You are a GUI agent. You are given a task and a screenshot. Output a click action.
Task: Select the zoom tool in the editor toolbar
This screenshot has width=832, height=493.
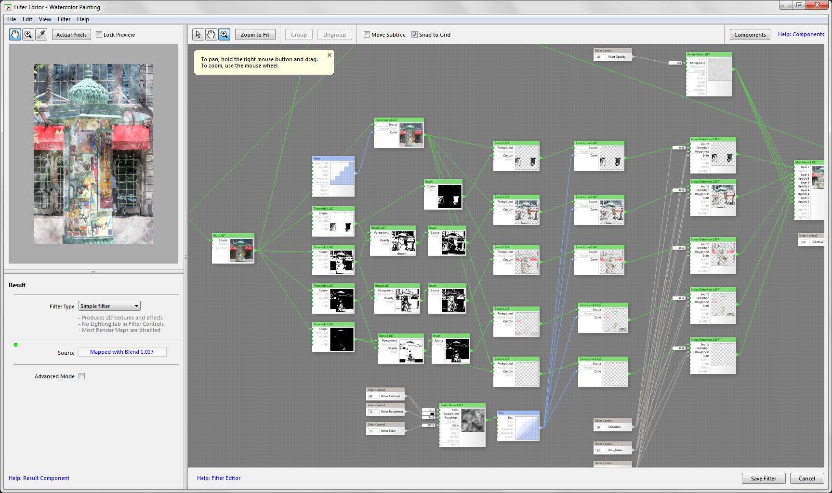(224, 34)
